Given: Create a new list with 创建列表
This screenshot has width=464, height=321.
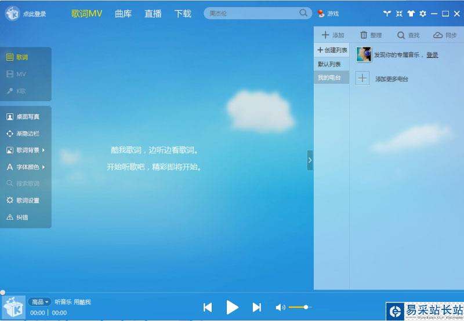Looking at the screenshot, I should point(332,50).
